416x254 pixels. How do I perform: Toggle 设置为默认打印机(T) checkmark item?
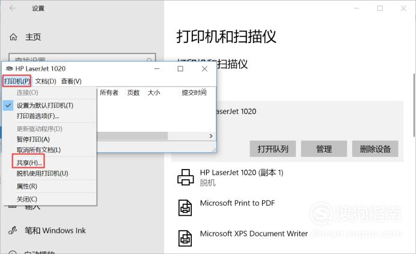(49, 105)
